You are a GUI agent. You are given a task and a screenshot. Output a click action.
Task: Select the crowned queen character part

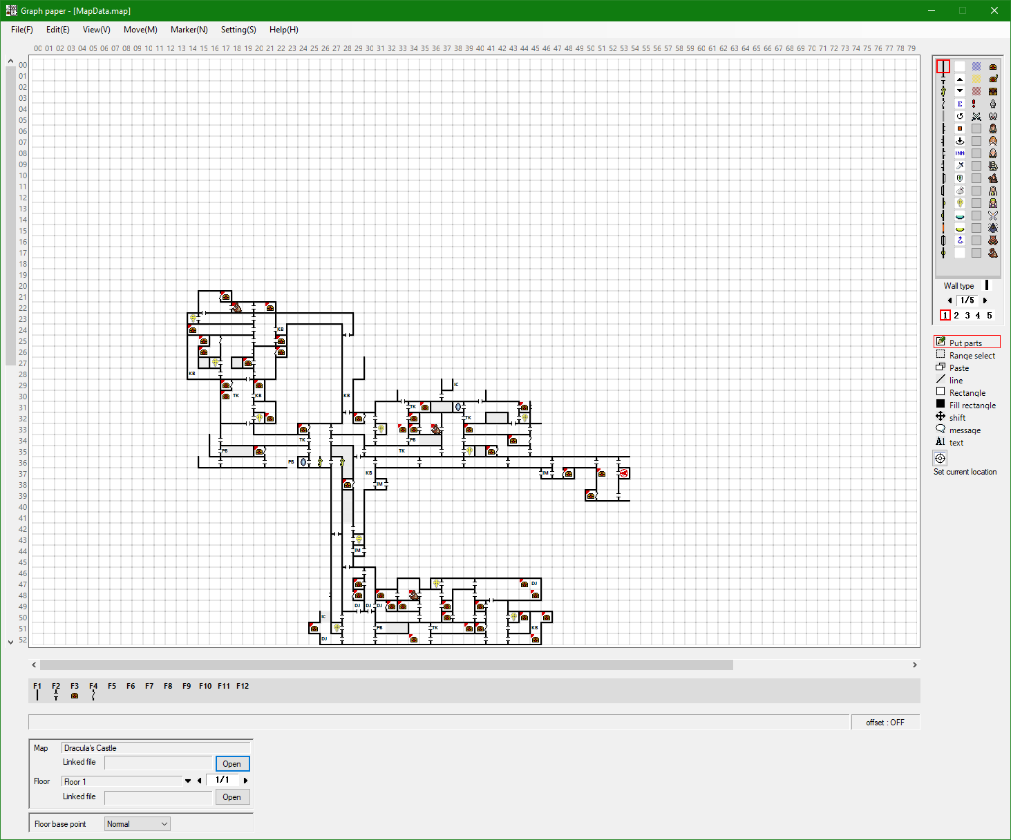pos(993,203)
